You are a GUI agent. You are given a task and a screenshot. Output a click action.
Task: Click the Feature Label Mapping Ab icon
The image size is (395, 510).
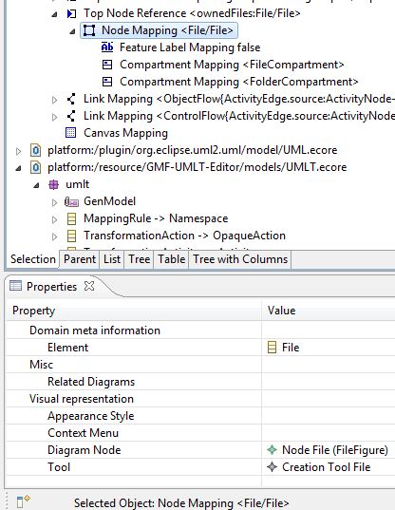107,47
